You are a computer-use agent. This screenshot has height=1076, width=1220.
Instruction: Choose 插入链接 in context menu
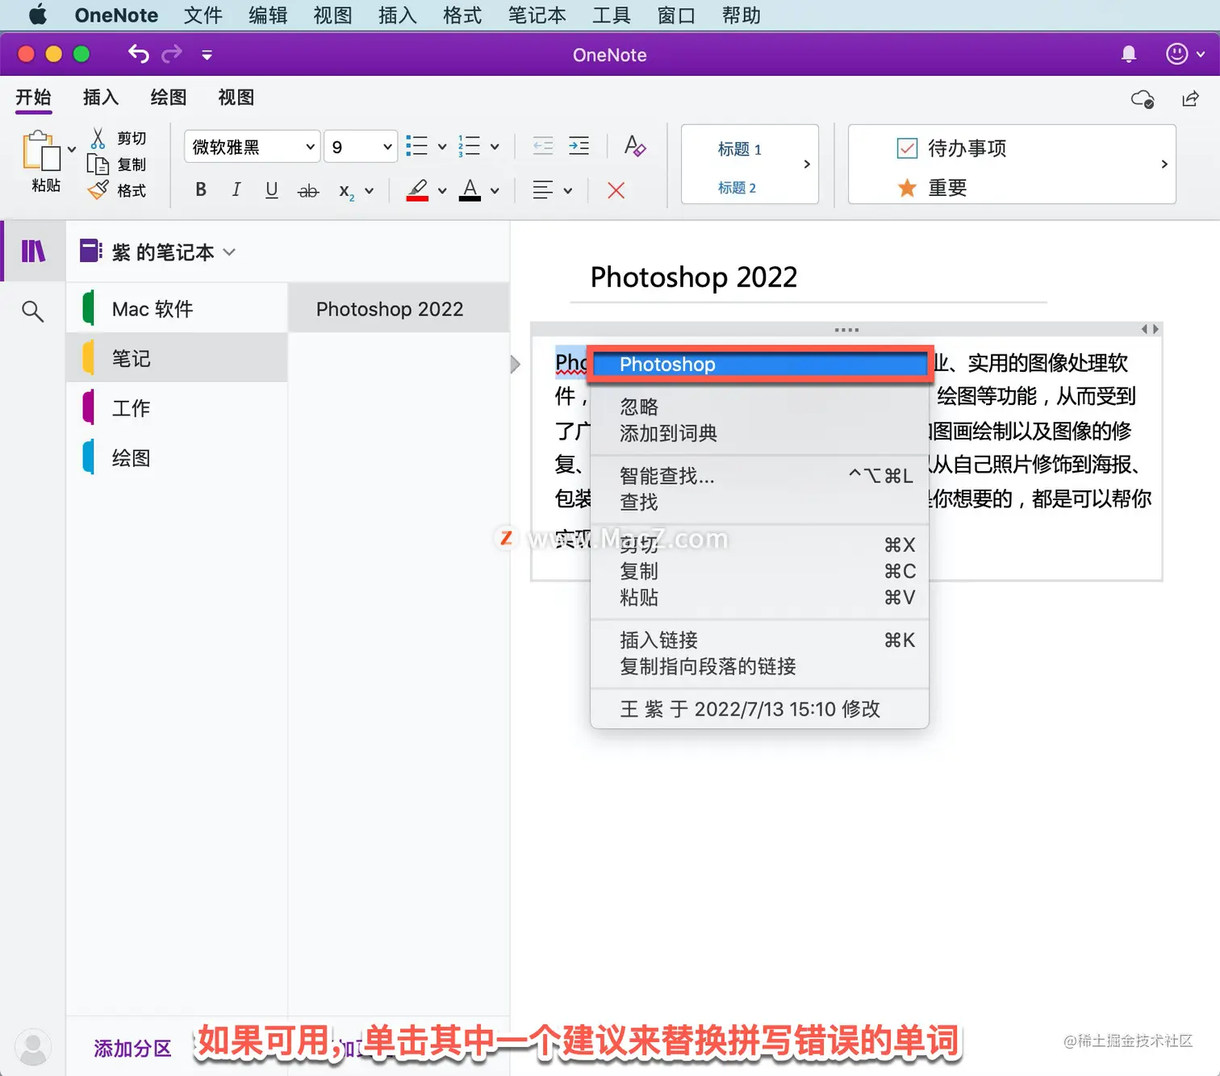759,640
